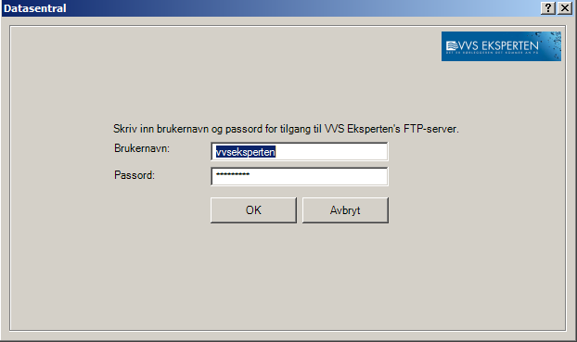The width and height of the screenshot is (577, 342).
Task: Cancel with the Avbryt button
Action: pos(345,210)
